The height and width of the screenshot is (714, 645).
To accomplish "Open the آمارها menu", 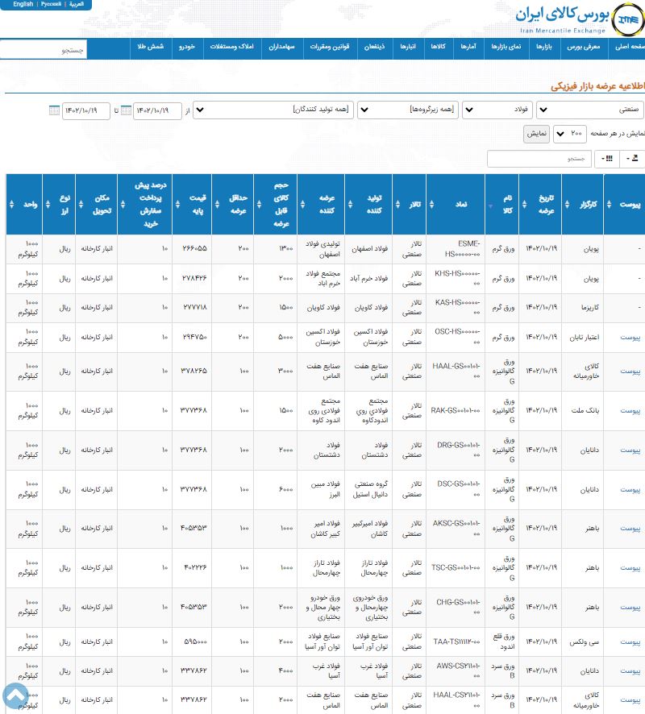I will pyautogui.click(x=468, y=47).
